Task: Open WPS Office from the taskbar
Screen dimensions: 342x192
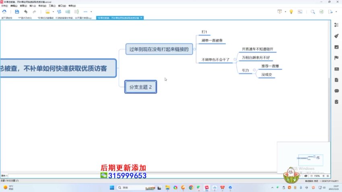Action: click(222, 188)
